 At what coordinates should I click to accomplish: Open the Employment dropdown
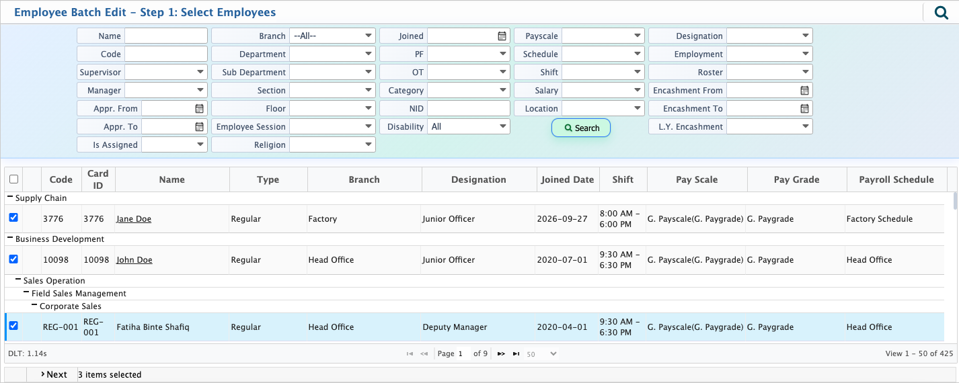point(769,54)
